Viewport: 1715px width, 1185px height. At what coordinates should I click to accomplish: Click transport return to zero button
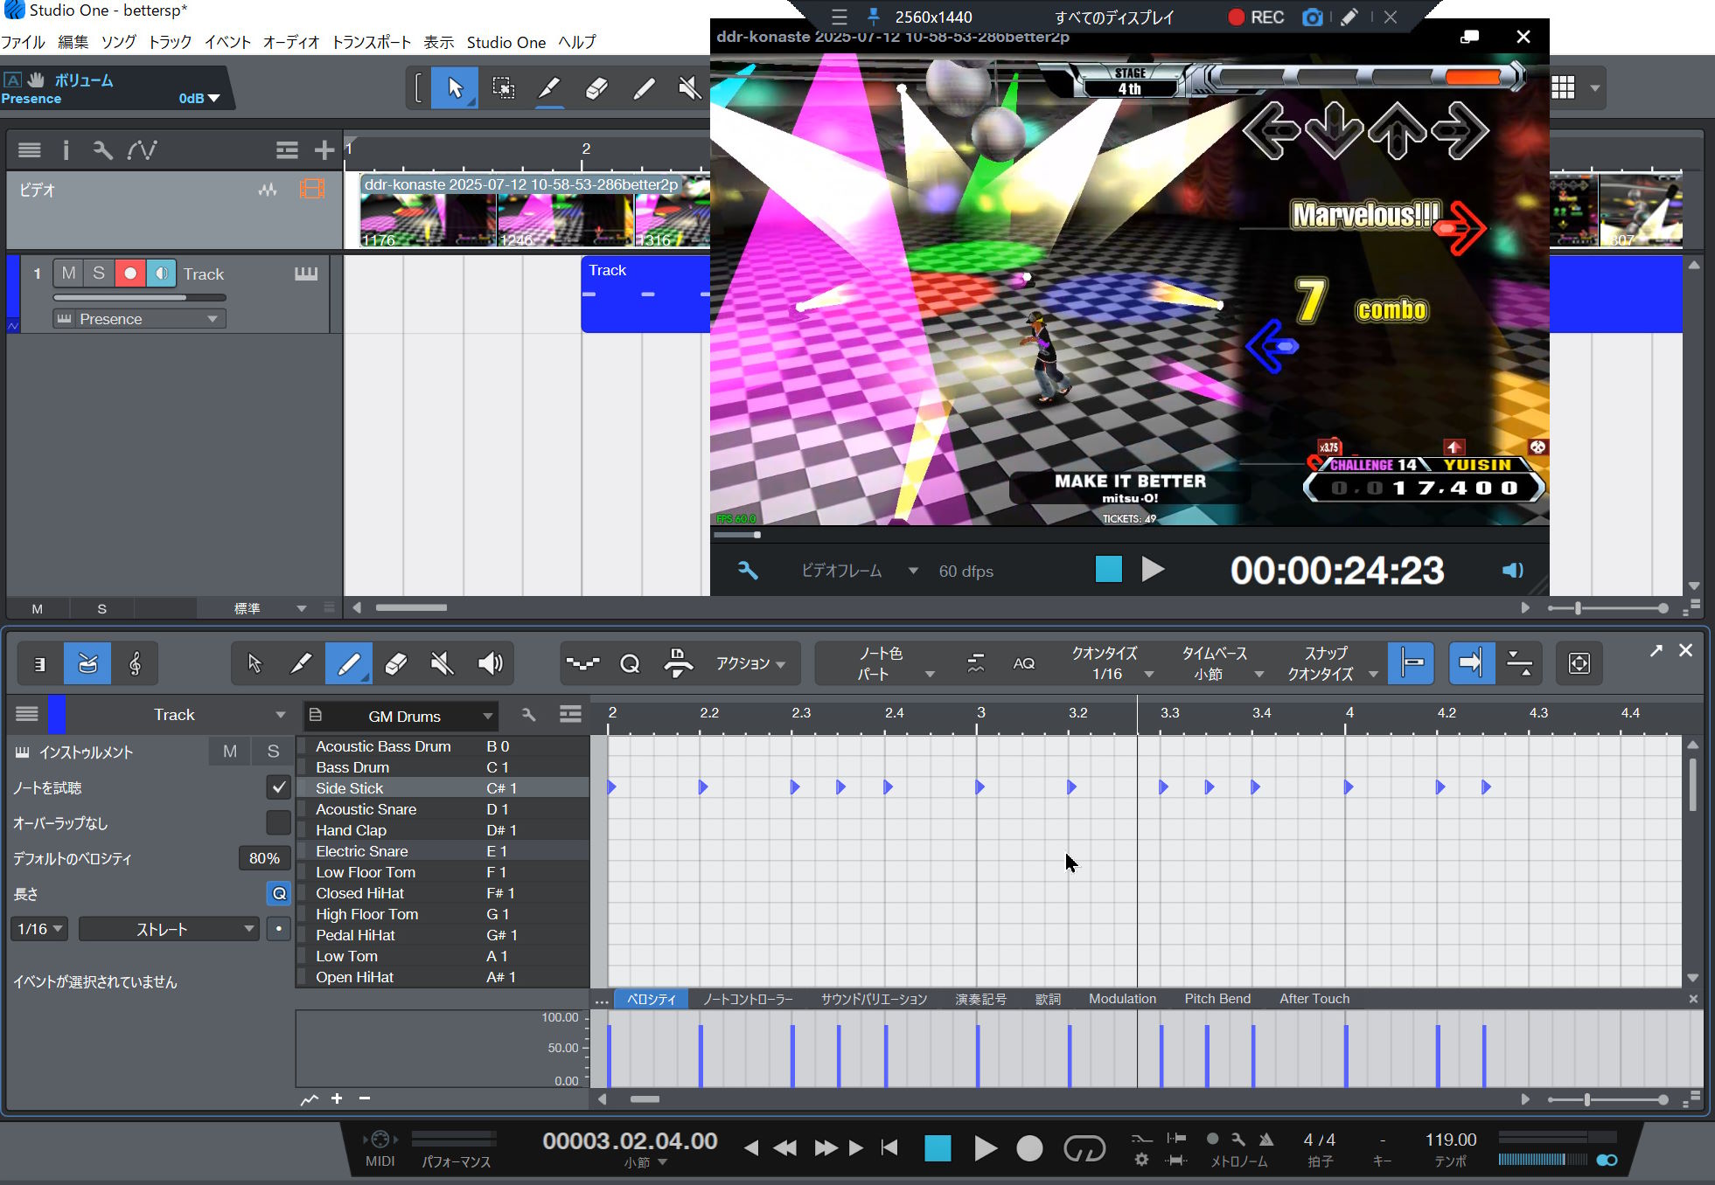coord(889,1148)
